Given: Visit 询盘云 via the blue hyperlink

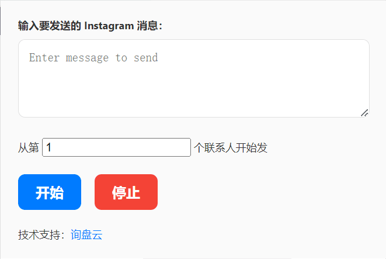Looking at the screenshot, I should (x=86, y=234).
